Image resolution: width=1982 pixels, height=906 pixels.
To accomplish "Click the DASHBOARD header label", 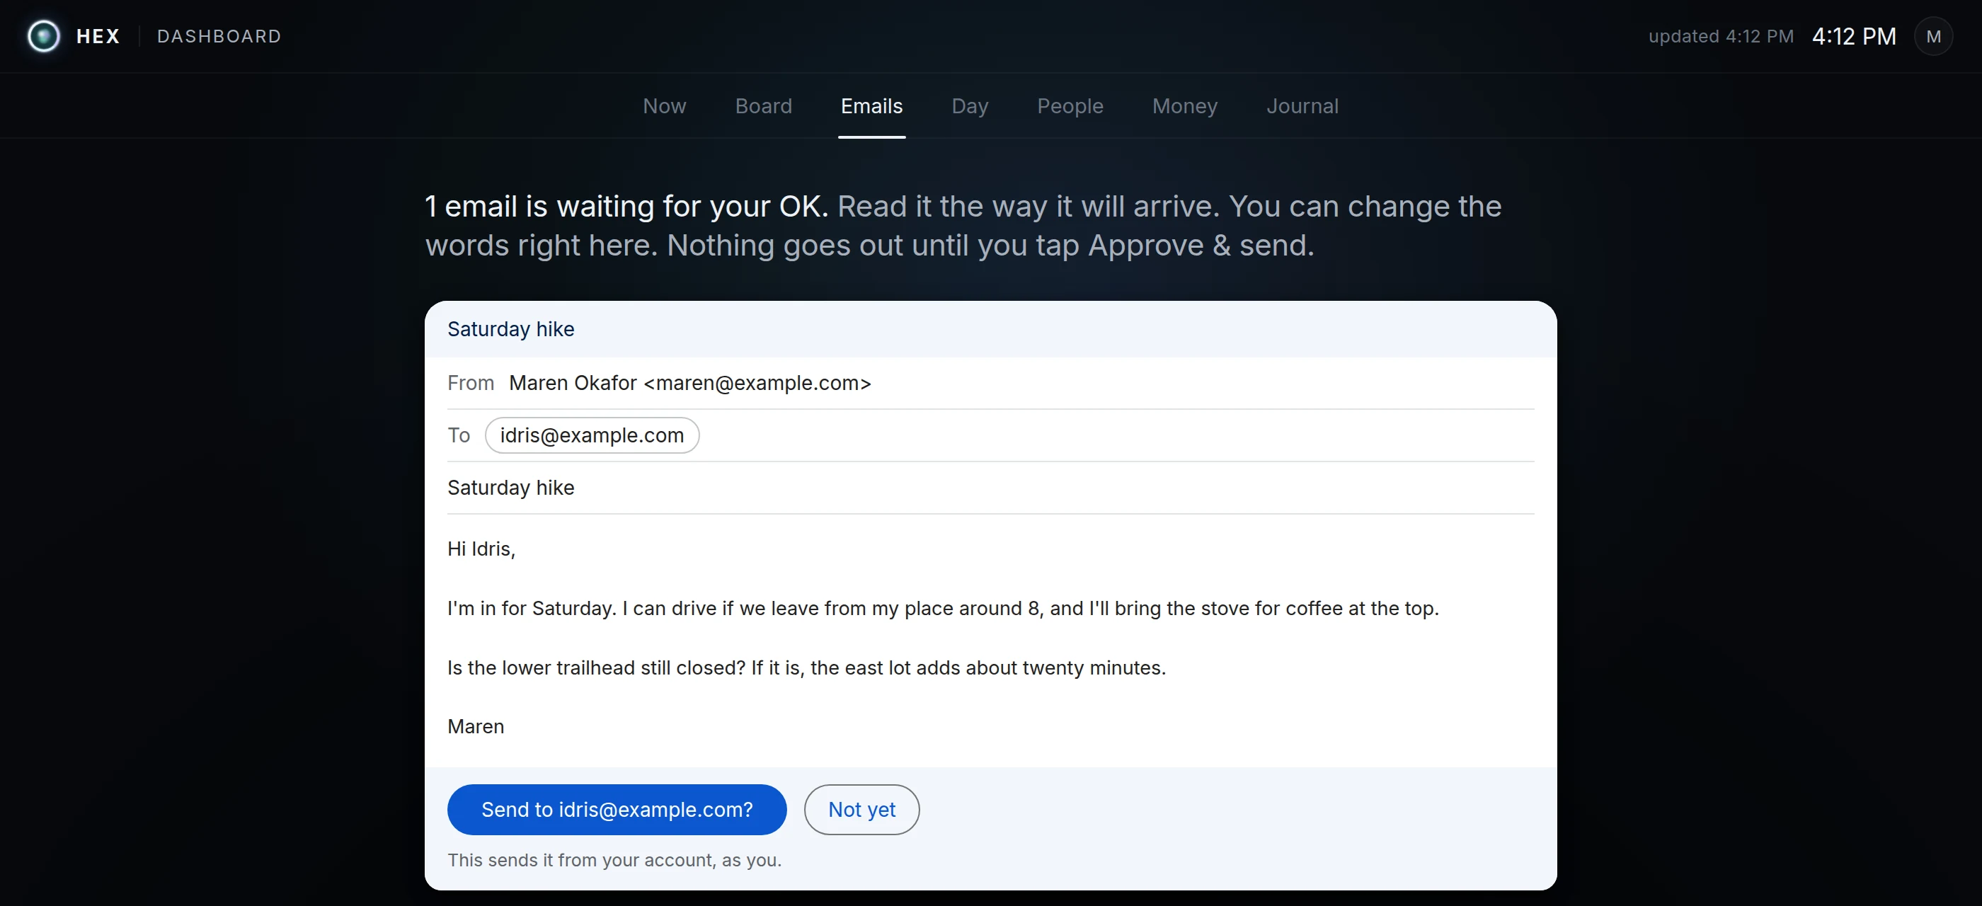I will 219,36.
